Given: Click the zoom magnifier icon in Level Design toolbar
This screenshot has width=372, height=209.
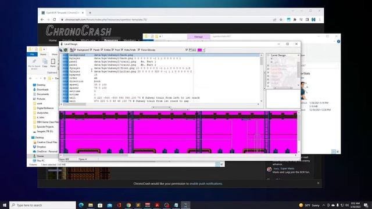Looking at the screenshot, I should pyautogui.click(x=61, y=50).
